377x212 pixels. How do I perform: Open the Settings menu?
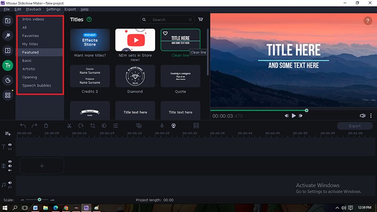[53, 9]
